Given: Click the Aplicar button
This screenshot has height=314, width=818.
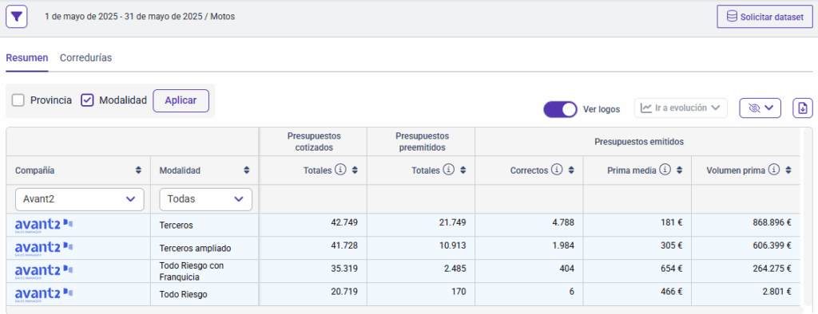Looking at the screenshot, I should click(181, 100).
